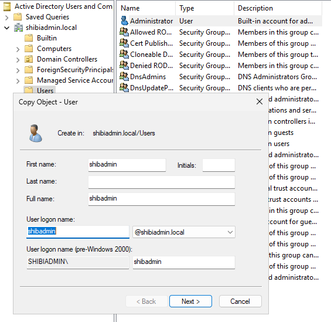Select the Saved Queries tree label
Screen dimensions: 331x322
[47, 17]
